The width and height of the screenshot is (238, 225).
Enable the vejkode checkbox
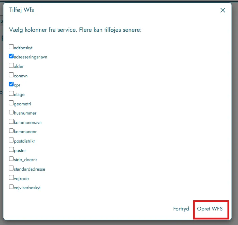11,177
